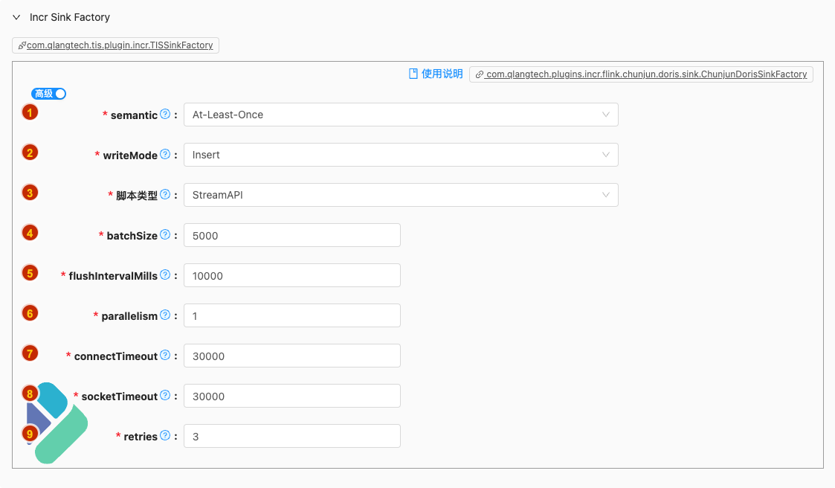The image size is (835, 488).
Task: Open the 脚本类型 StreamAPI dropdown
Action: (x=401, y=195)
